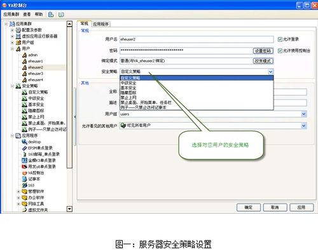
Task: Click the desktop application icon
Action: pos(25,142)
